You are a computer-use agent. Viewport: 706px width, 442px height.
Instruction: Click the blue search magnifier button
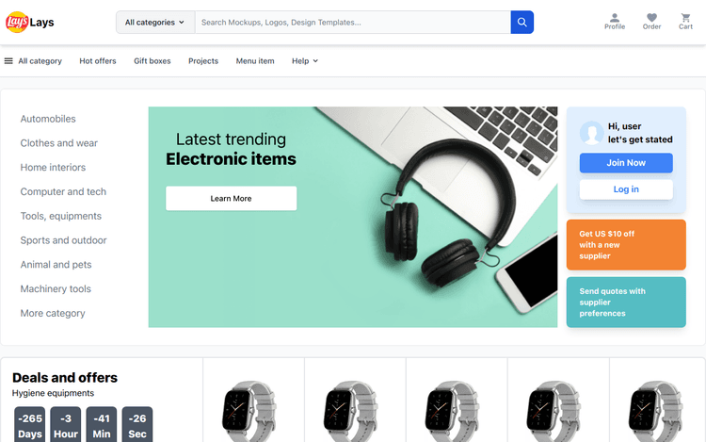pos(521,22)
